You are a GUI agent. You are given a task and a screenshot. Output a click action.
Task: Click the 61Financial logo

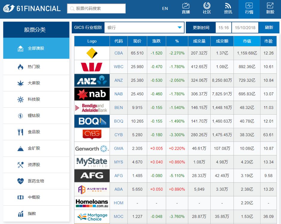[x=32, y=8]
